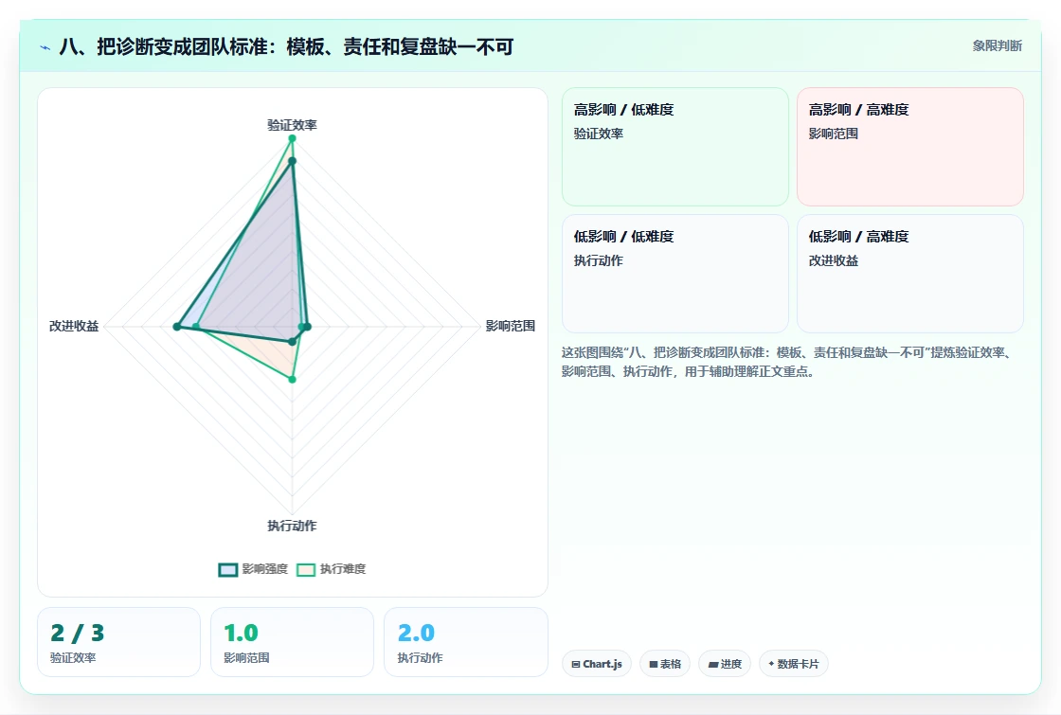Click the dark 影响强度 point on 验证效率 axis
This screenshot has width=1061, height=715.
coord(293,161)
